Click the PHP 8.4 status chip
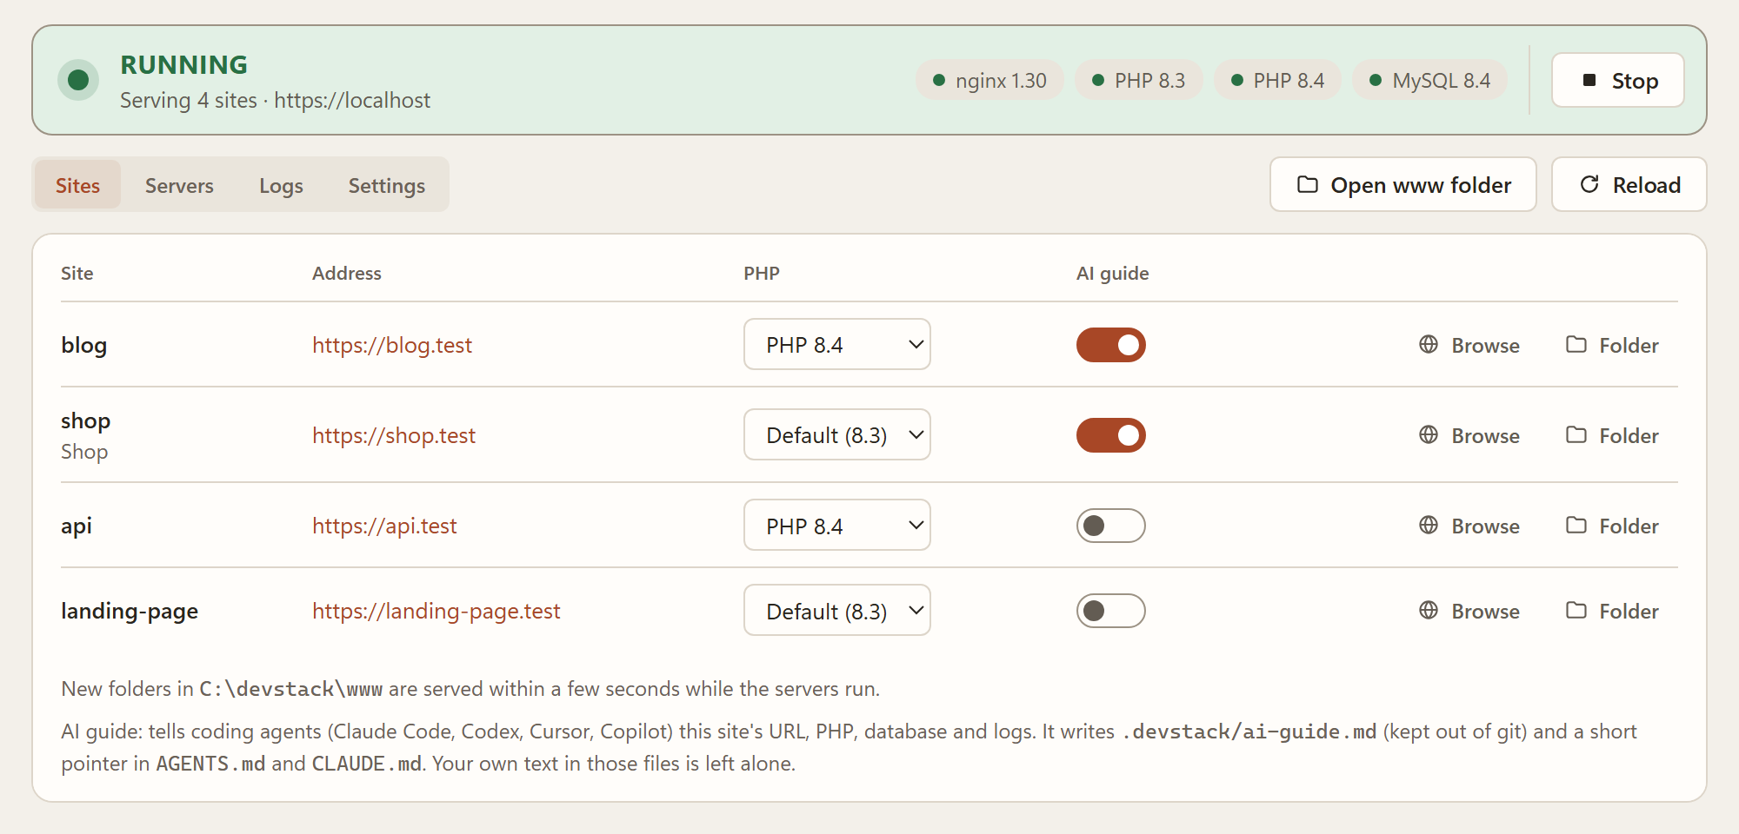The image size is (1739, 834). click(x=1277, y=80)
